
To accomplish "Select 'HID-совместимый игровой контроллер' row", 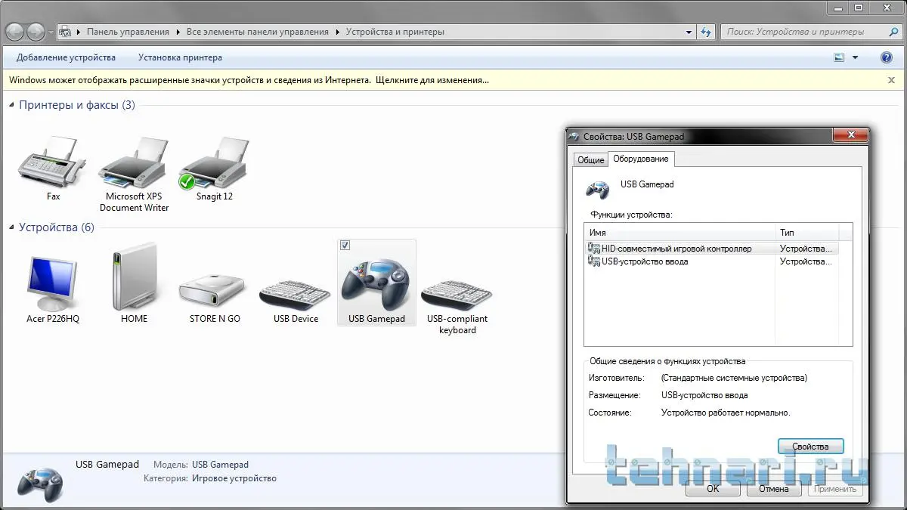I will point(711,249).
